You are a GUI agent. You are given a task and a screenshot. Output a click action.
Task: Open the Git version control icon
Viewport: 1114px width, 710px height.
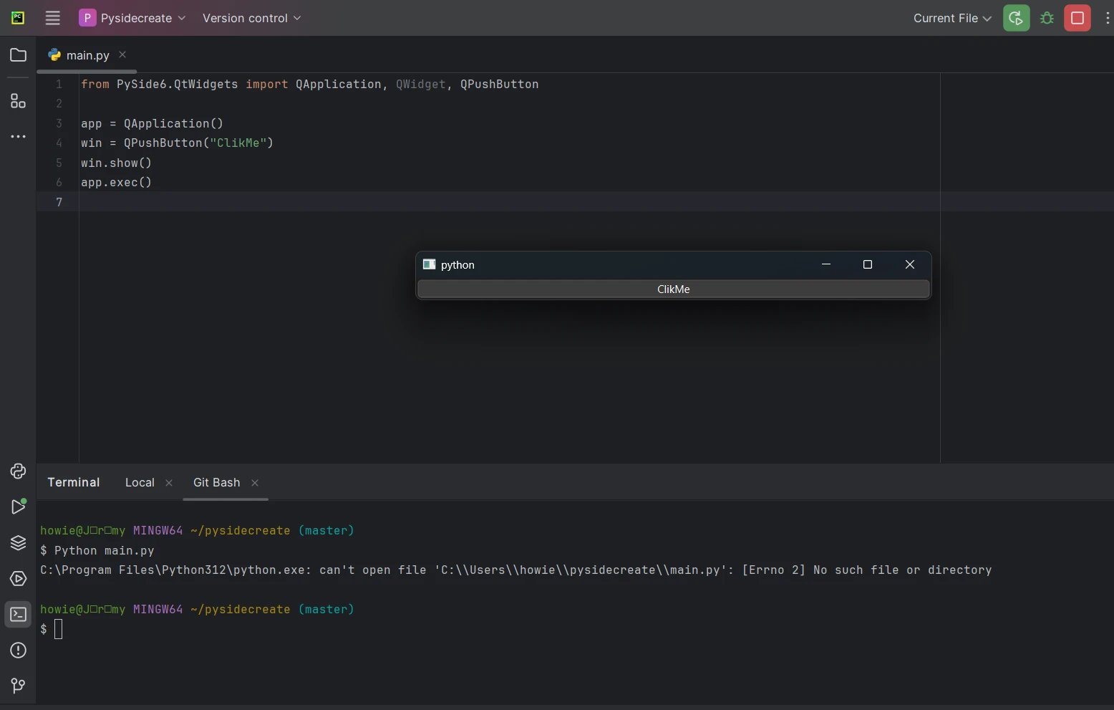click(18, 686)
